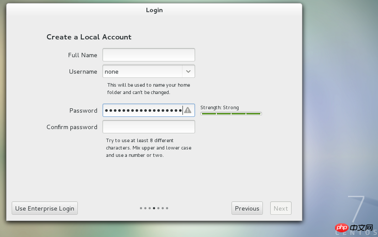Click the Confirm password label
The image size is (378, 237).
[x=72, y=127]
